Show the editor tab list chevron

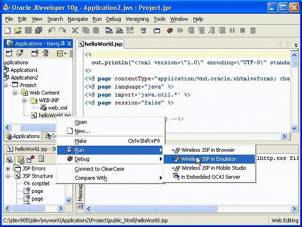click(296, 45)
